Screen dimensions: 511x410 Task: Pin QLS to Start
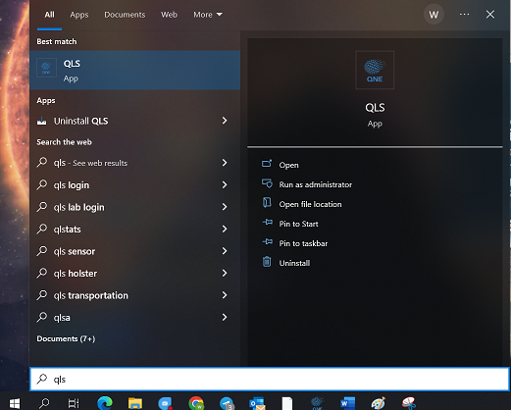point(298,224)
